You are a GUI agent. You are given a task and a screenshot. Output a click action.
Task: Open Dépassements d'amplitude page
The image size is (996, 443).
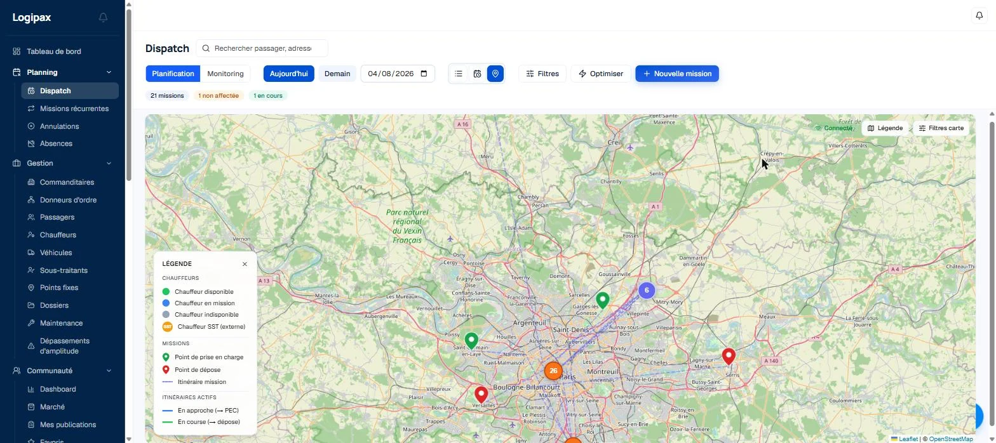(x=70, y=346)
